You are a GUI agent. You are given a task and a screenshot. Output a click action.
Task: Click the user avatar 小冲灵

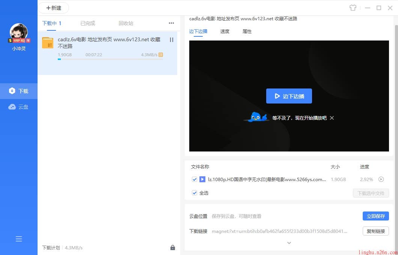pyautogui.click(x=19, y=33)
